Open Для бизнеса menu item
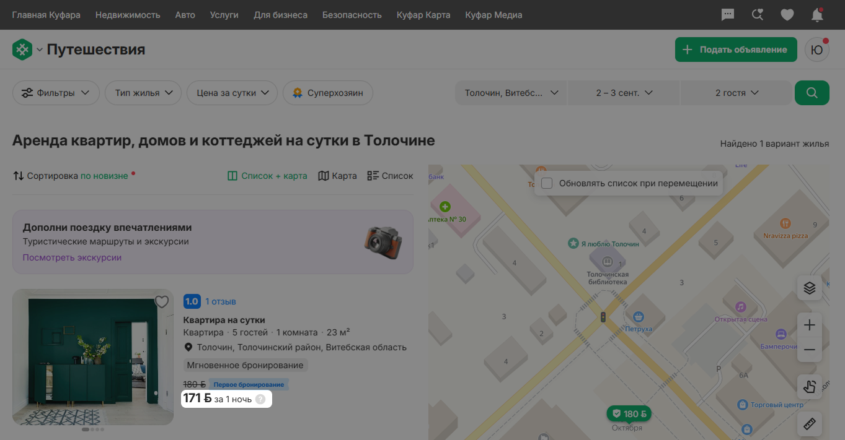 tap(280, 15)
